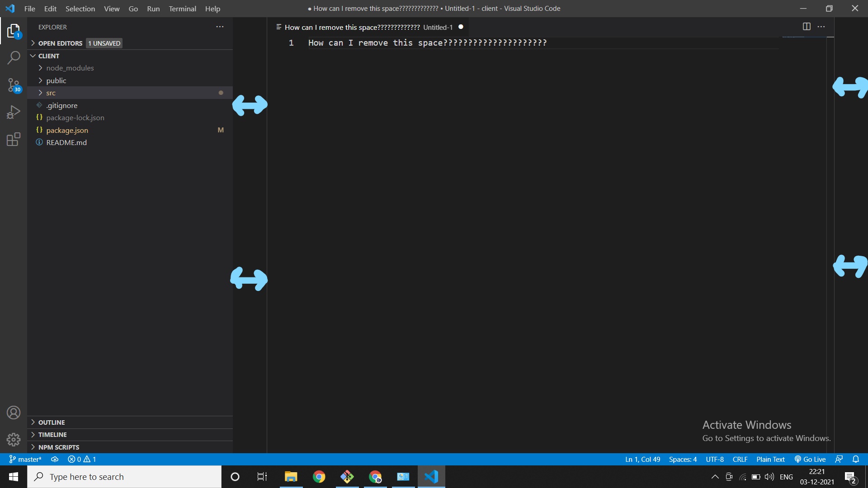Expand the node_modules folder
This screenshot has height=488, width=868.
pyautogui.click(x=70, y=67)
